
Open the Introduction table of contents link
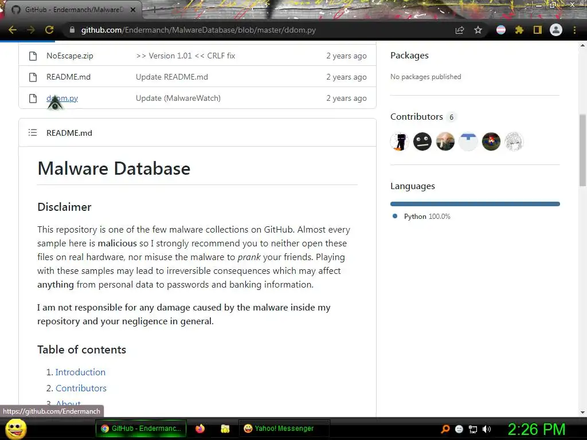tap(80, 372)
